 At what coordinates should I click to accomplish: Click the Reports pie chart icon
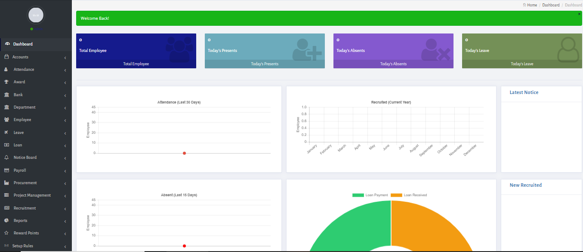pyautogui.click(x=6, y=221)
